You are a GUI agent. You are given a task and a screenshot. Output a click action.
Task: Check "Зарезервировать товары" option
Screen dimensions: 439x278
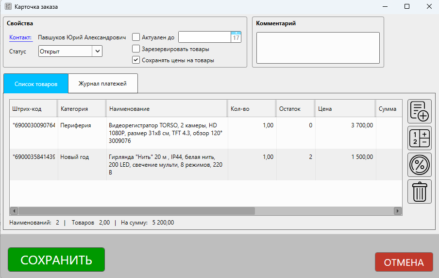[x=136, y=49]
